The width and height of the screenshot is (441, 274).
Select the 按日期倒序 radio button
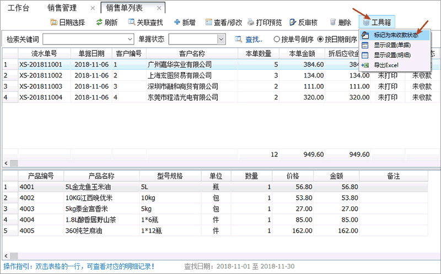[320, 40]
